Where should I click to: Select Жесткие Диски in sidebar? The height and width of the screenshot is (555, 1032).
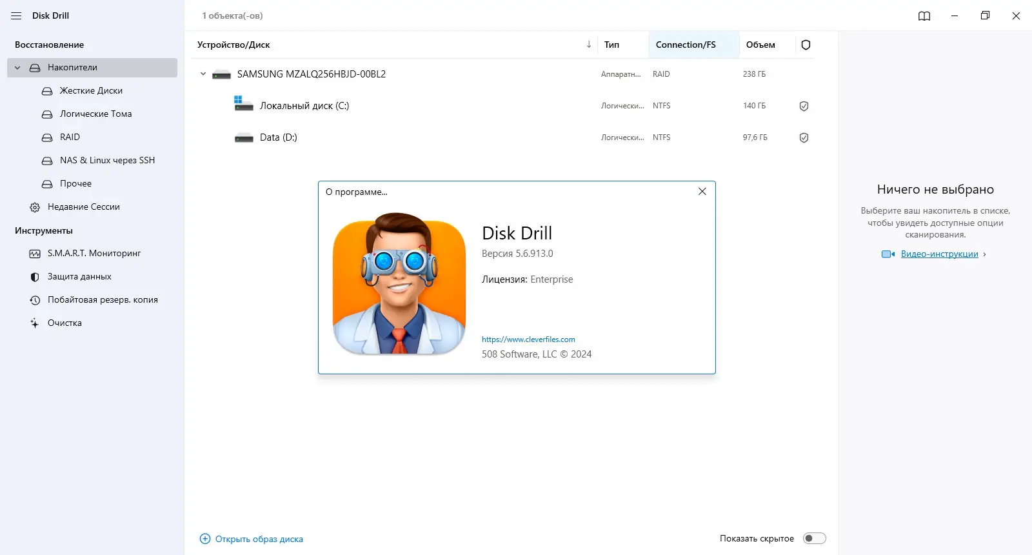pos(92,90)
